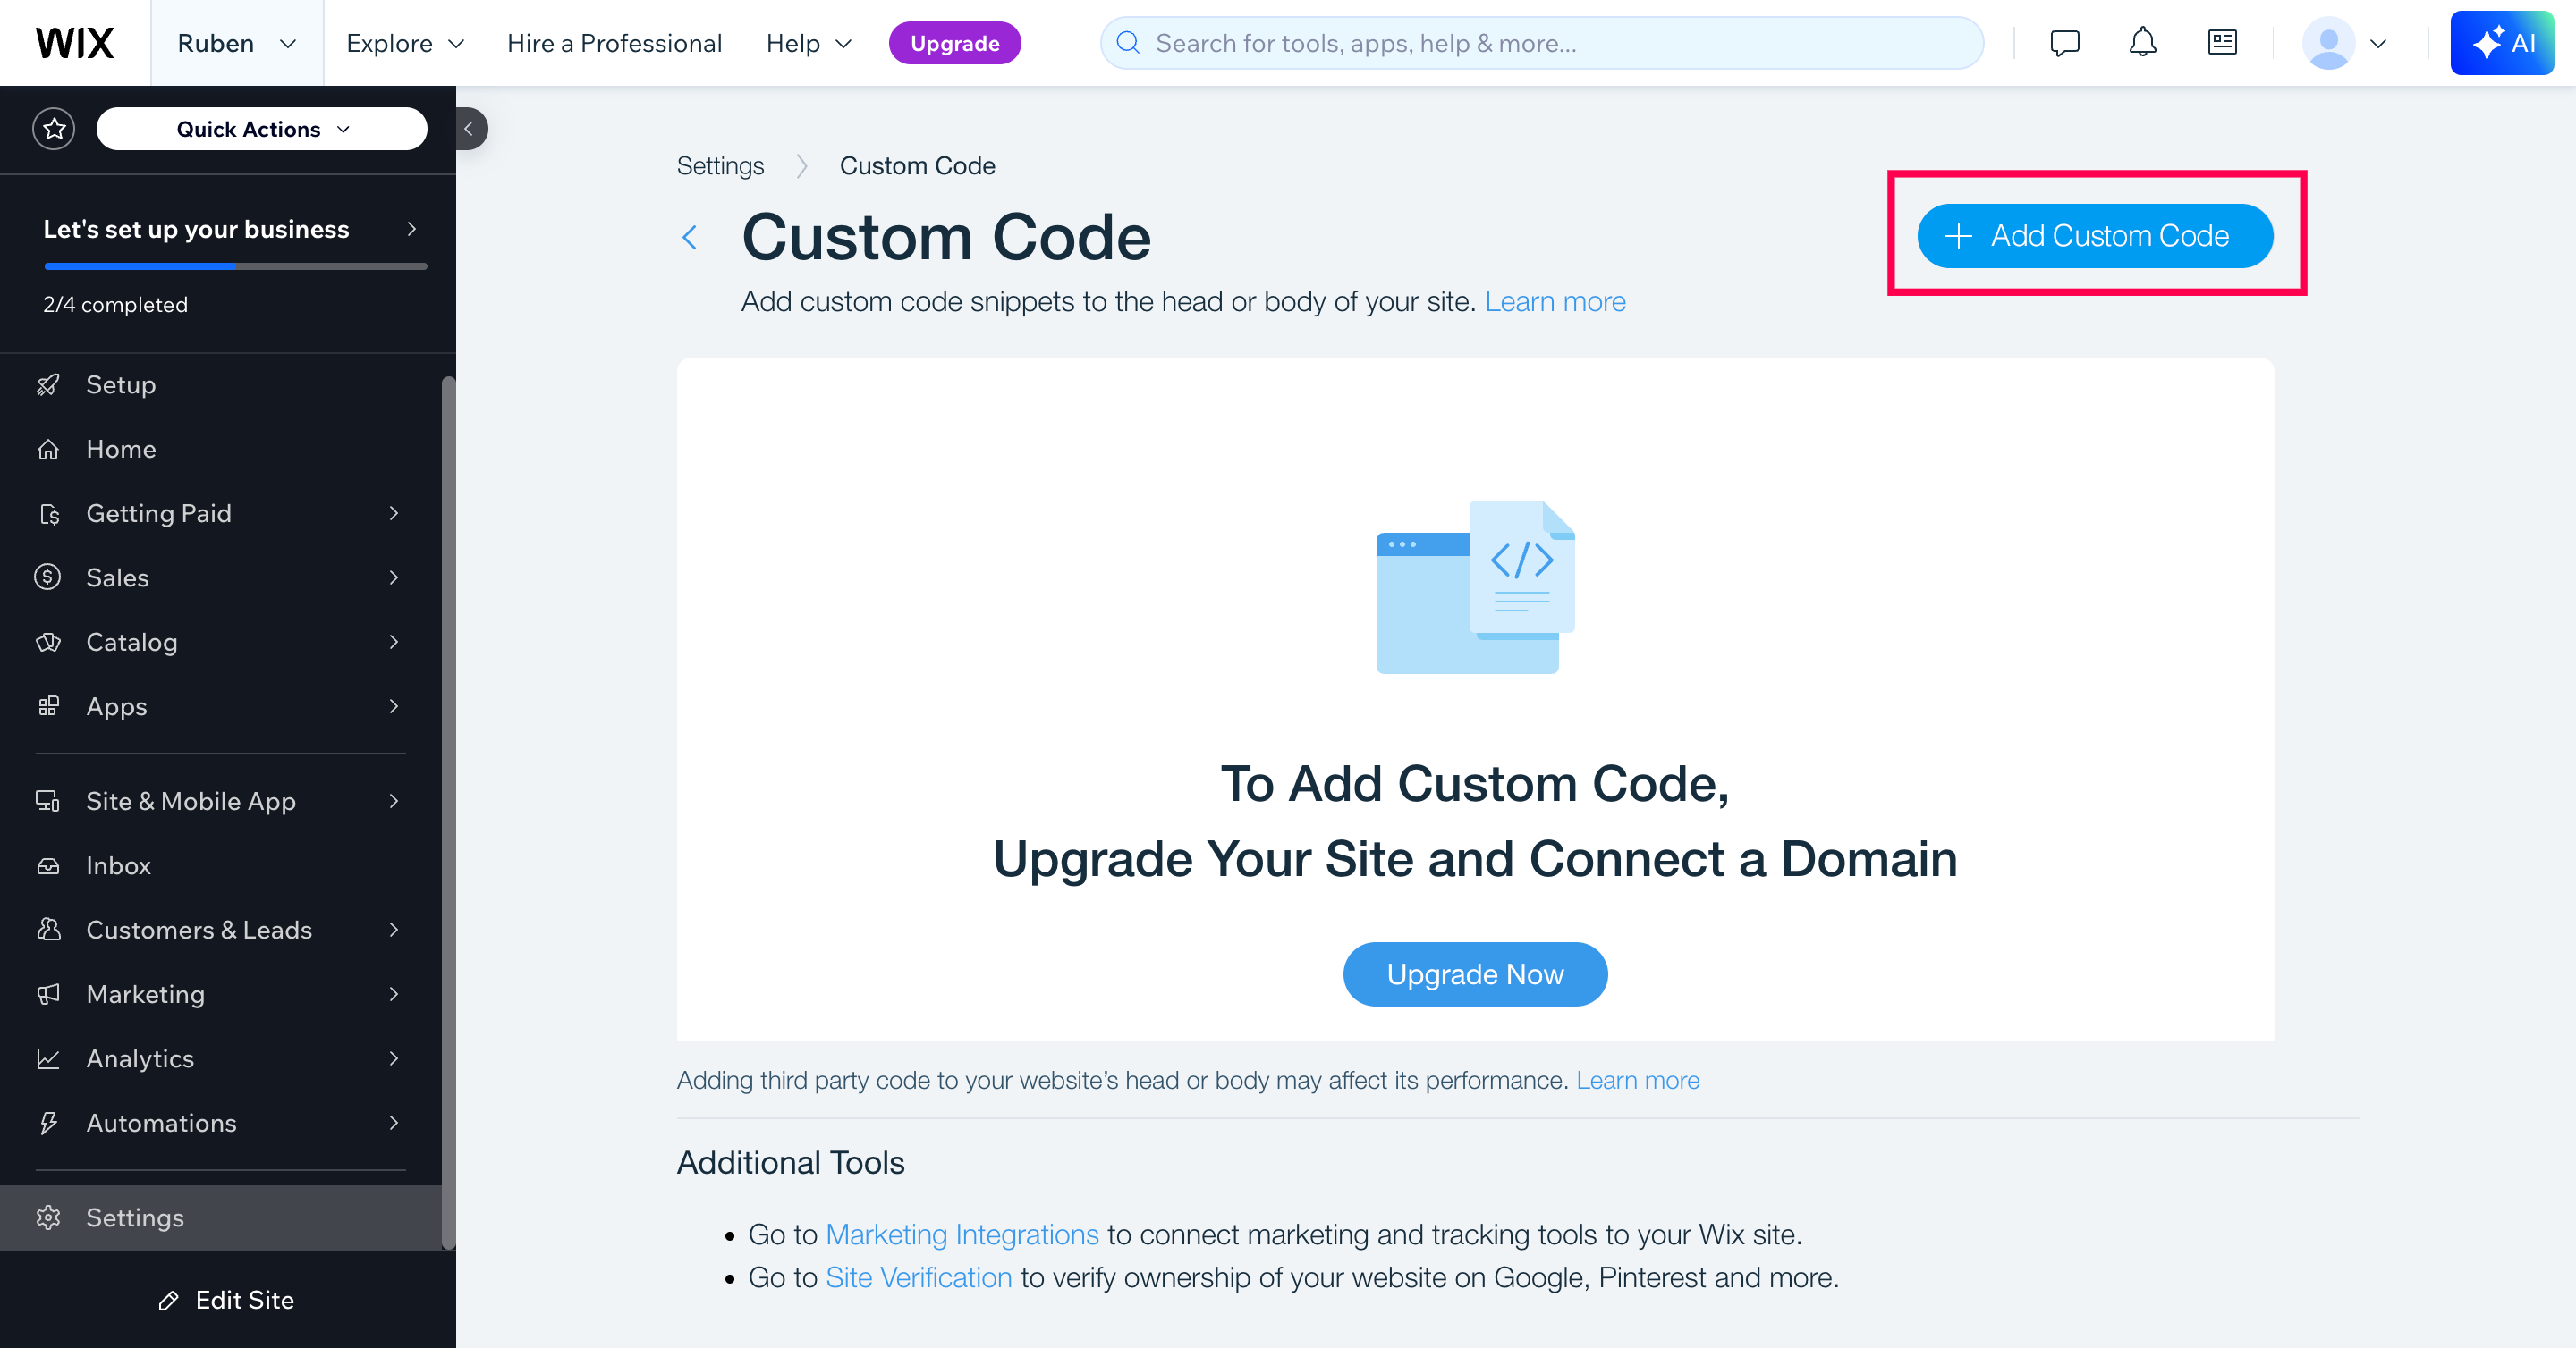Viewport: 2576px width, 1348px height.
Task: Expand the Getting Paid menu
Action: pos(220,514)
